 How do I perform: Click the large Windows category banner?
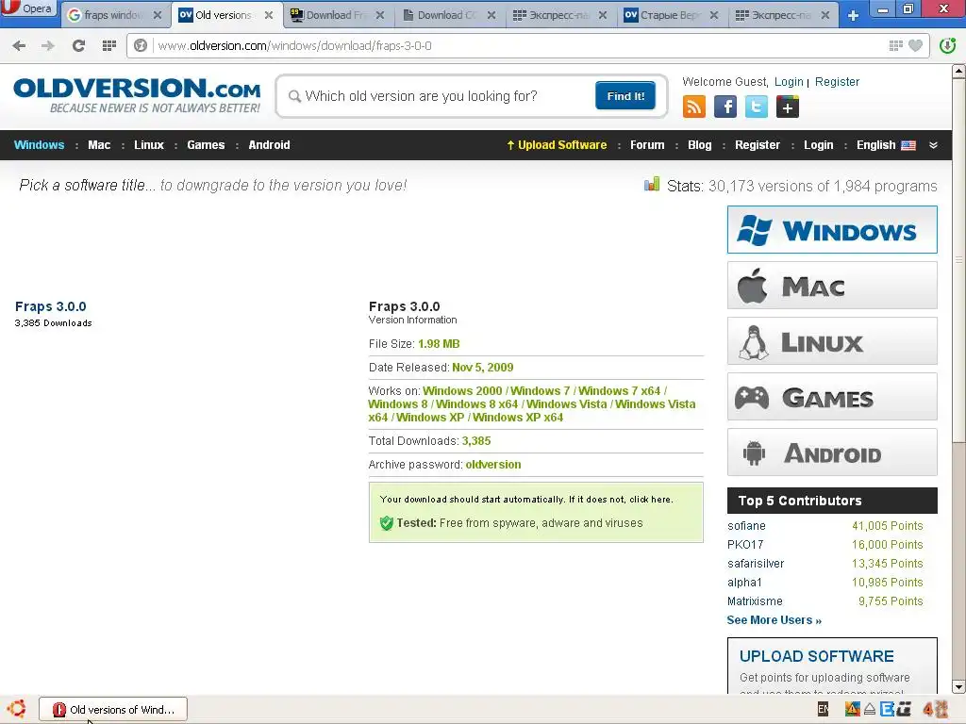[x=832, y=230]
